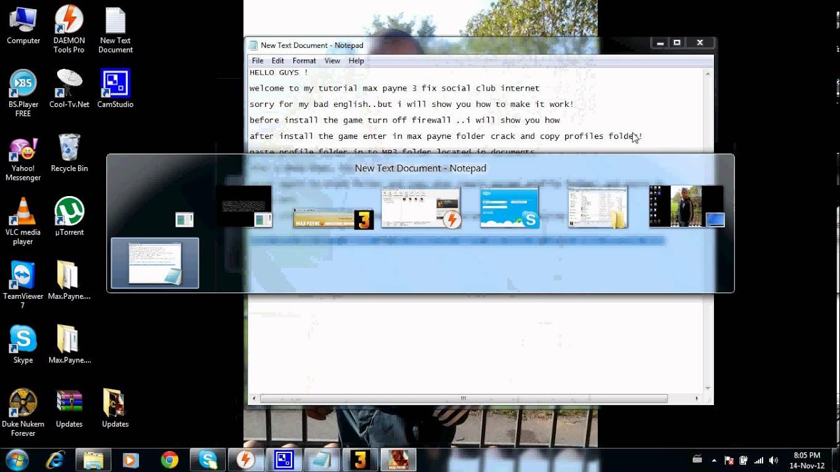Open the Updates folder on desktop
The height and width of the screenshot is (472, 840).
(115, 409)
